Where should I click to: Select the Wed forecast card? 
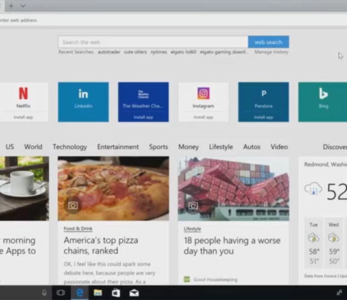coord(334,242)
